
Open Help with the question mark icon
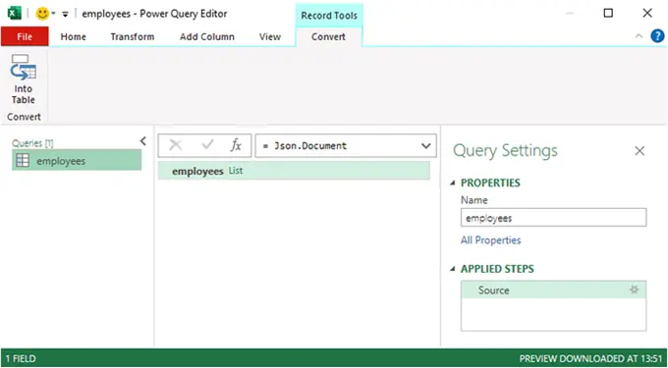[x=657, y=36]
